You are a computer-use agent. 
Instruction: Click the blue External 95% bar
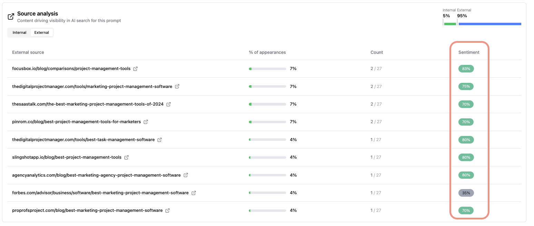pos(489,24)
